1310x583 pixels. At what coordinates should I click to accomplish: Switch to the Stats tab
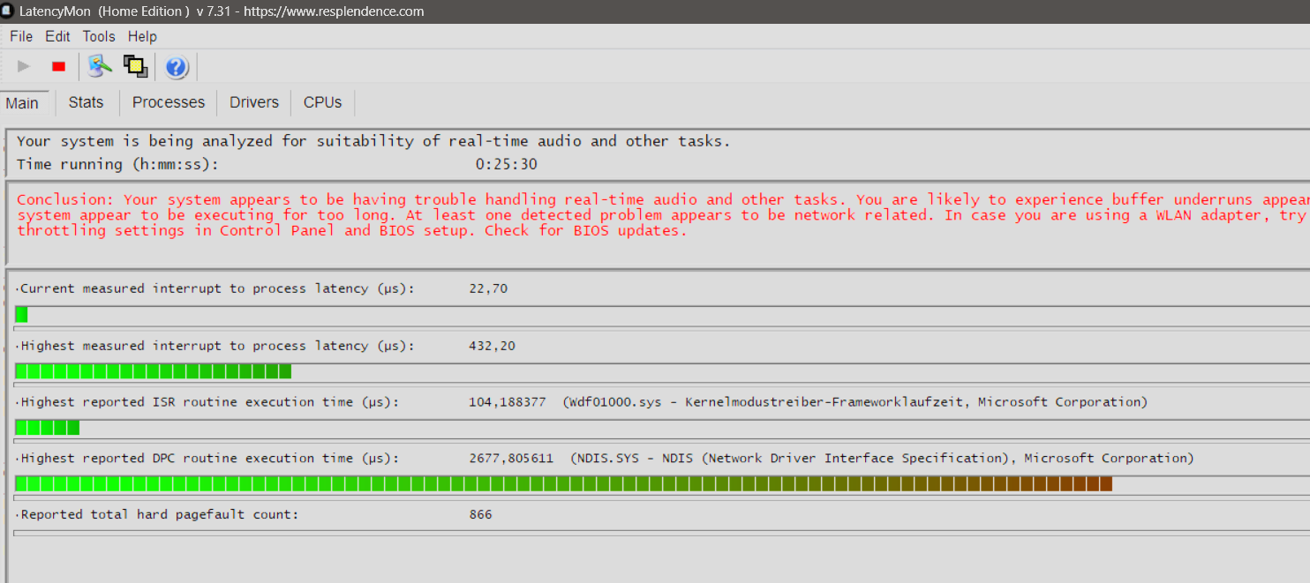click(x=86, y=102)
